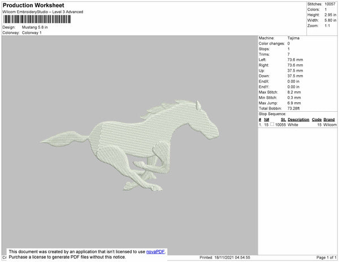The width and height of the screenshot is (339, 262).
Task: Select the 'Page 1 of 1' footer text
Action: (327, 257)
